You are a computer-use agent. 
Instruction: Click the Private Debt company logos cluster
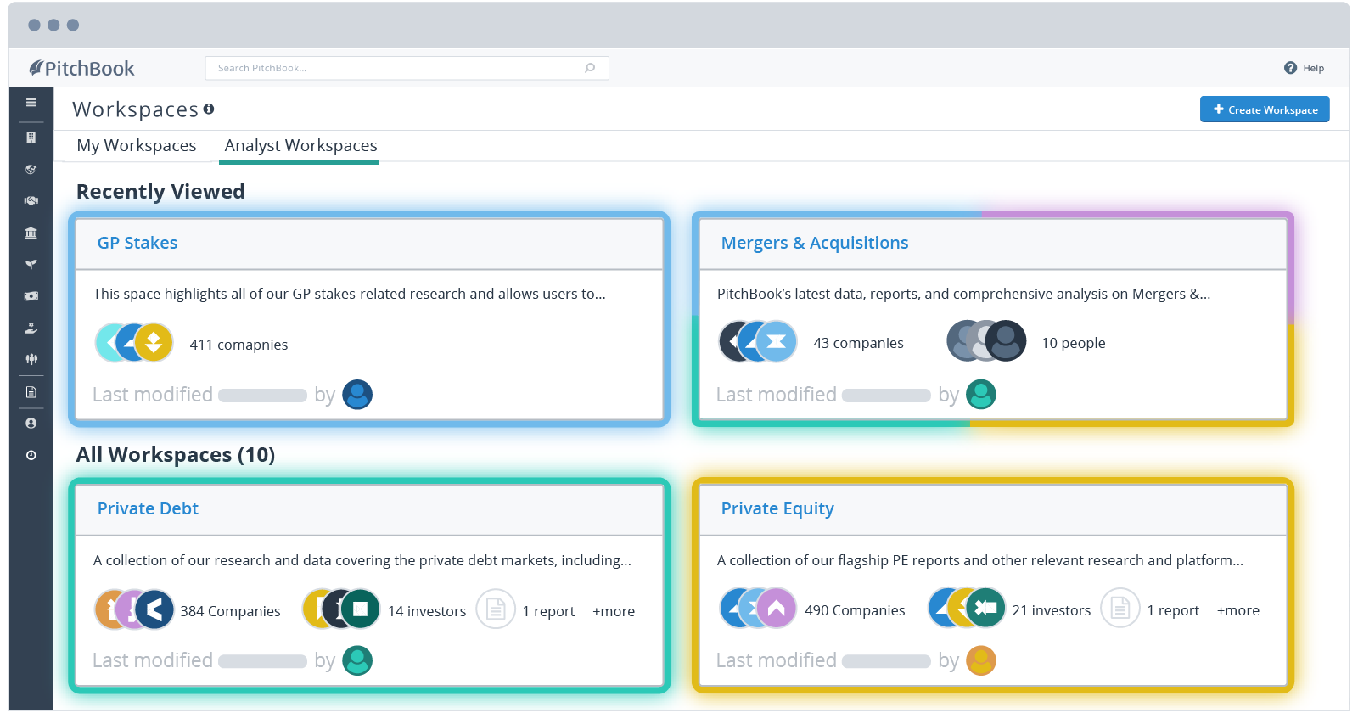134,609
